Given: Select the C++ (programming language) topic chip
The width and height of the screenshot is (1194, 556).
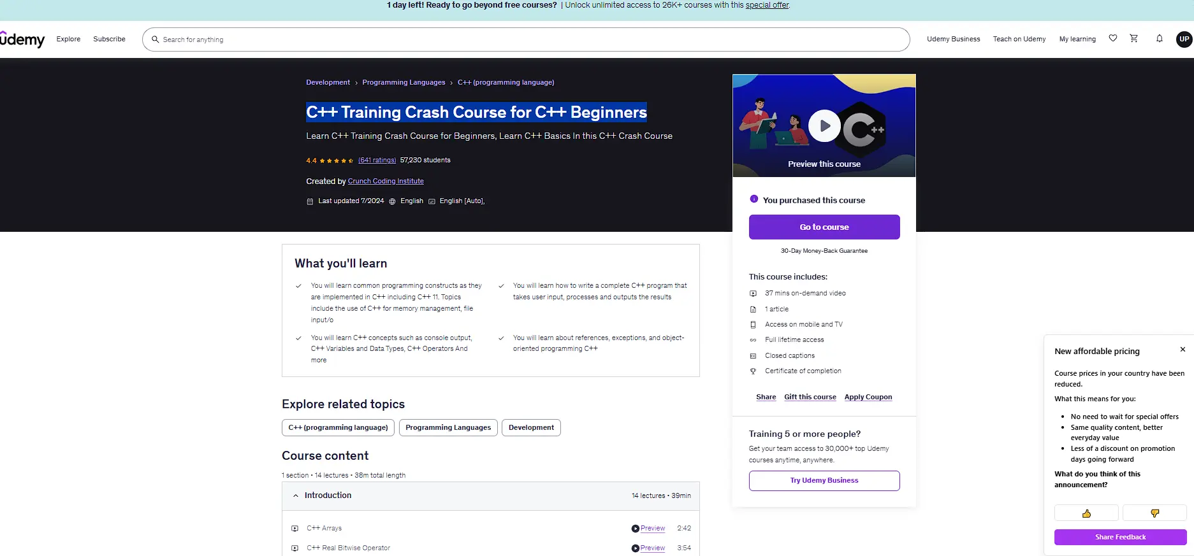Looking at the screenshot, I should click(338, 427).
